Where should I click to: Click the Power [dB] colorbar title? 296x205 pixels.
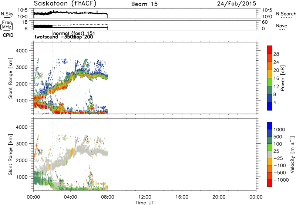pyautogui.click(x=282, y=78)
